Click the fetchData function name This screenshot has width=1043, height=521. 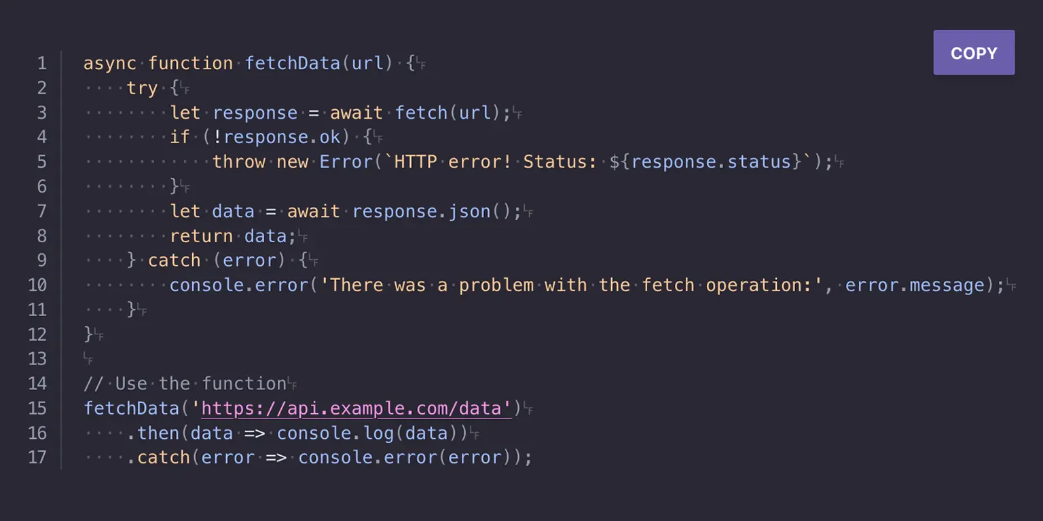[292, 63]
